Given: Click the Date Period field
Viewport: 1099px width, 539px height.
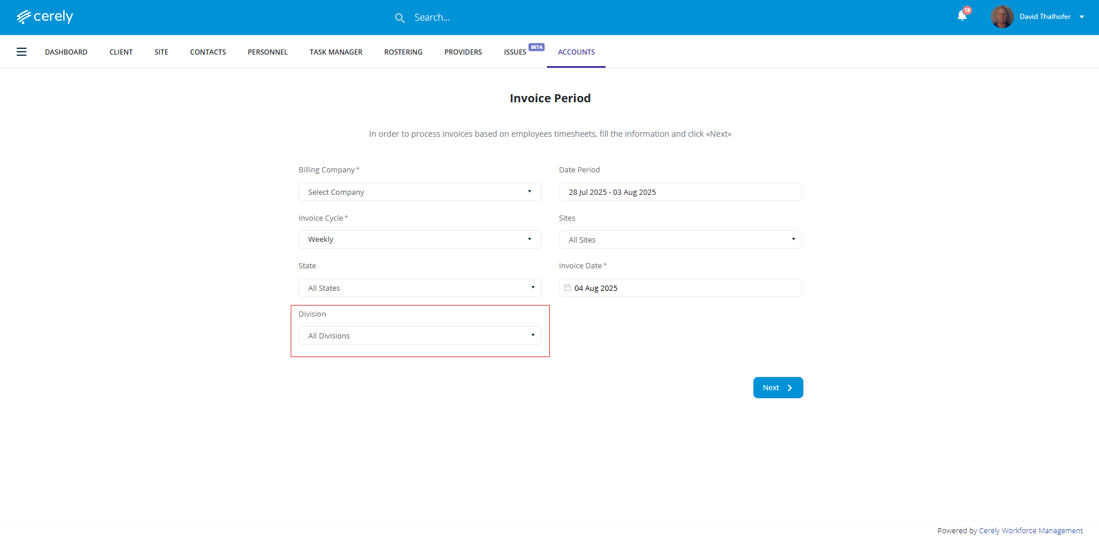Looking at the screenshot, I should pyautogui.click(x=680, y=192).
